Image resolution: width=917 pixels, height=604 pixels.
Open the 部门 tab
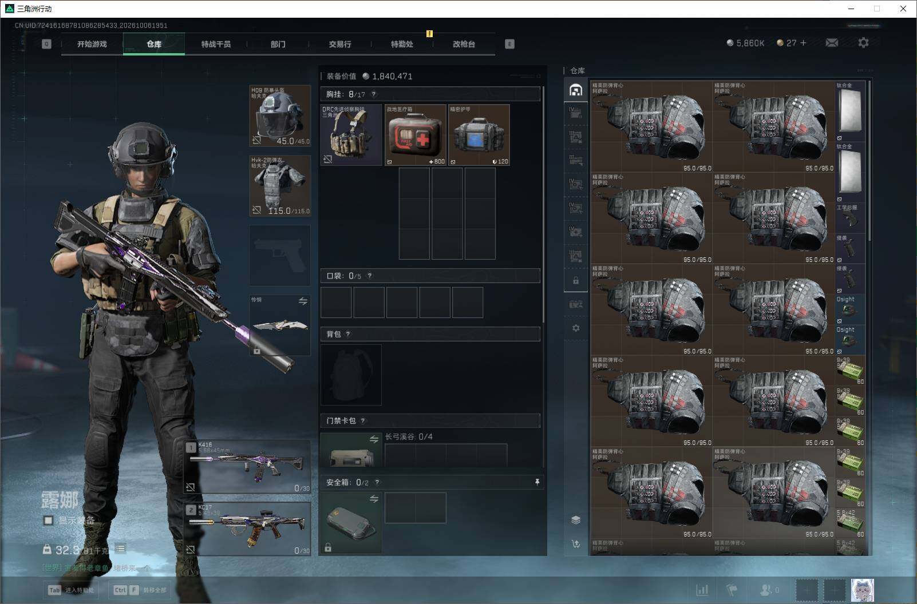point(278,44)
